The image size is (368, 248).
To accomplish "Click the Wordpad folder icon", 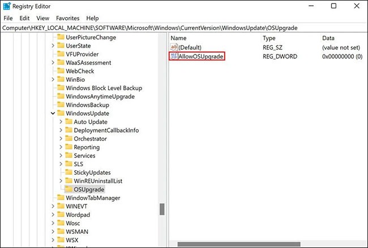I will 61,215.
